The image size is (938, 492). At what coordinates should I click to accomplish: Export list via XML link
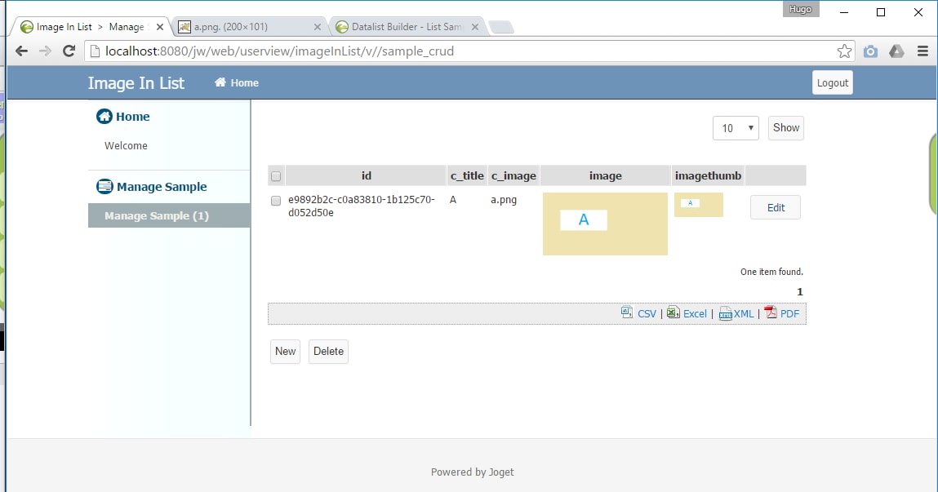pos(744,314)
